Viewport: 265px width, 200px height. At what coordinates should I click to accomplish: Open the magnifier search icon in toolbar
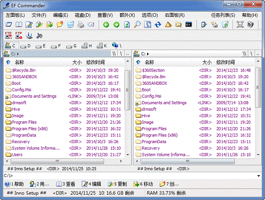coord(137,25)
